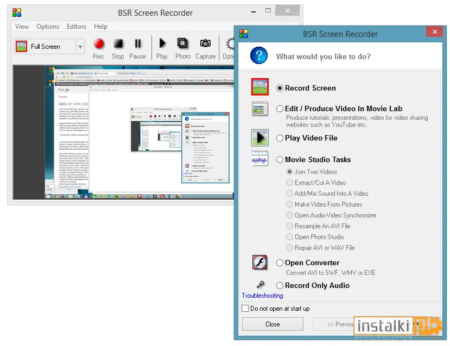The width and height of the screenshot is (450, 346).
Task: Choose Extract/Cut A Video sub-option
Action: pos(316,183)
